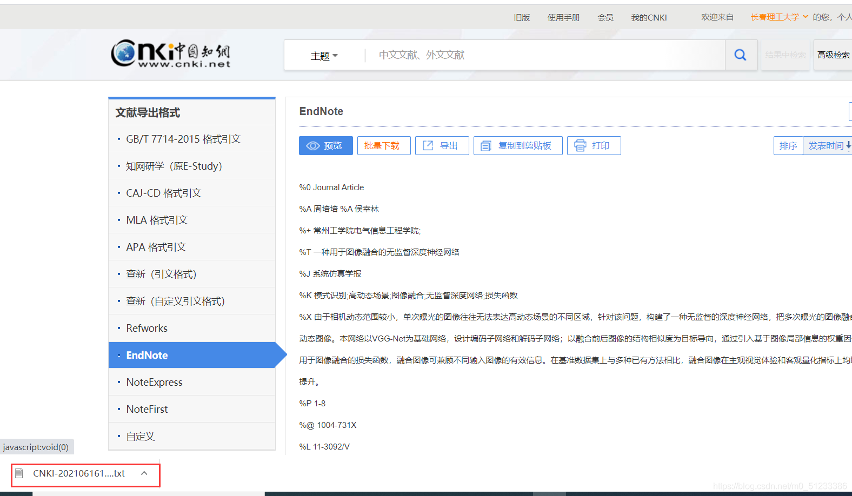Select NoteExpress export format
The height and width of the screenshot is (496, 852).
pos(192,382)
